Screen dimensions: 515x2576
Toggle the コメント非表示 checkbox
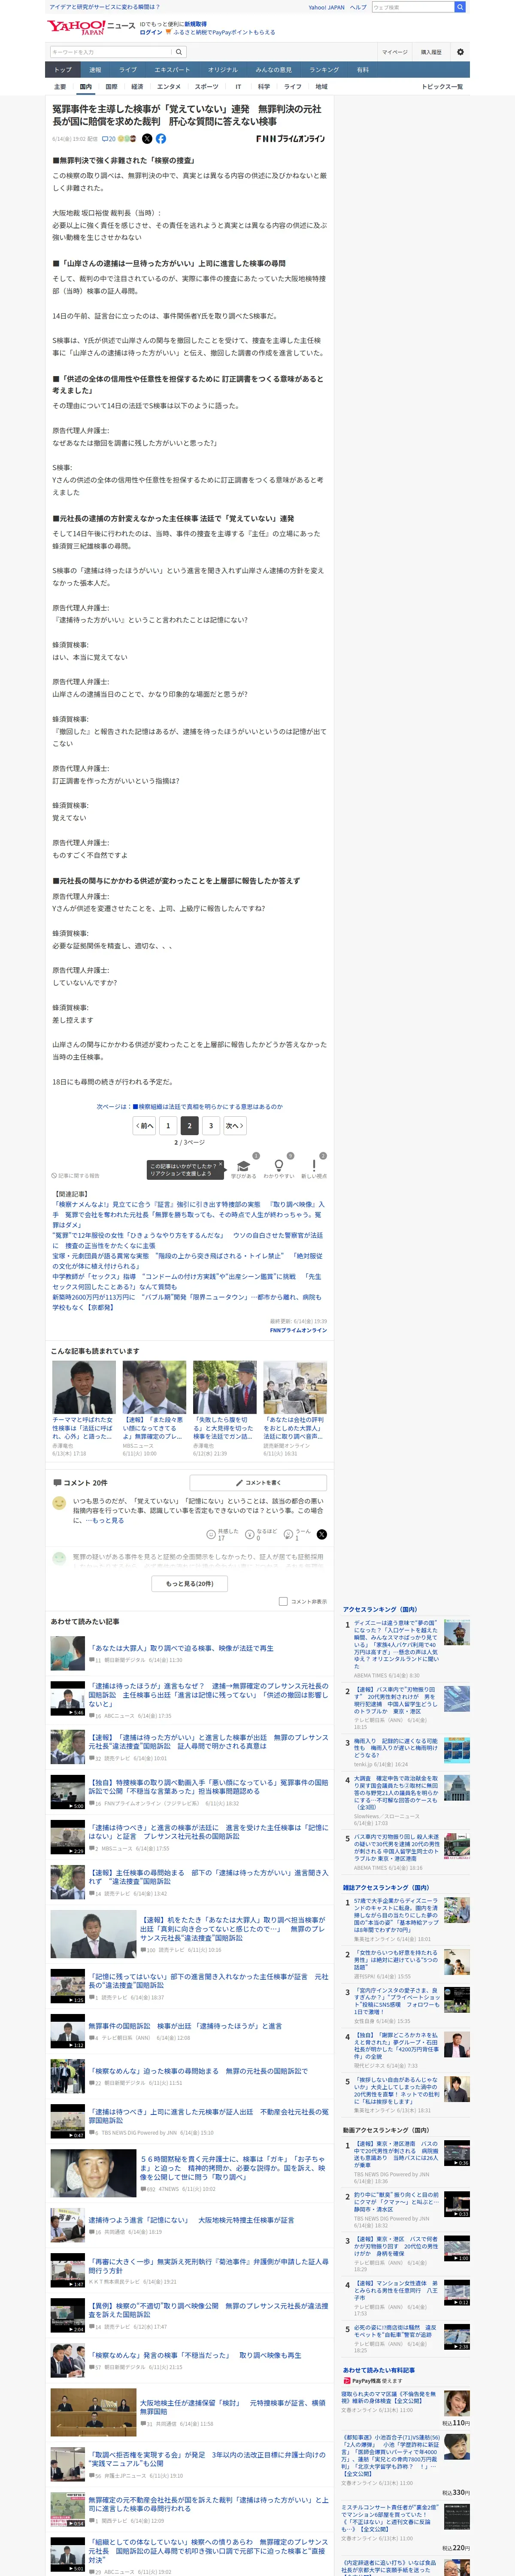[x=283, y=1601]
